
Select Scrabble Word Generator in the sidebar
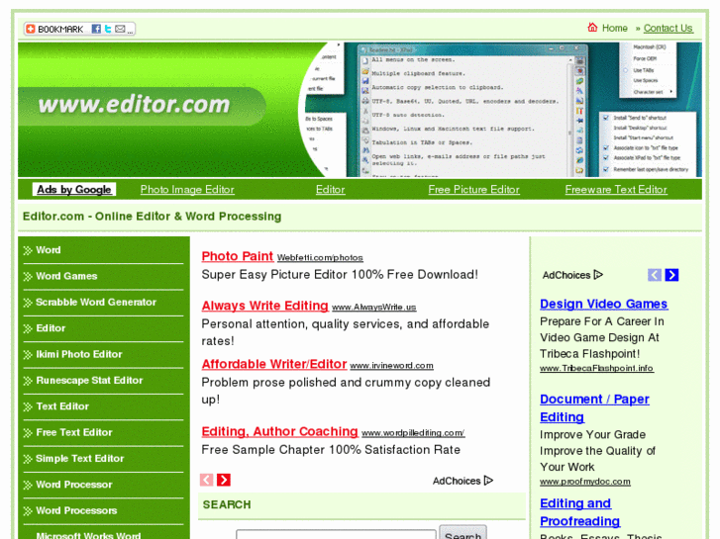click(96, 303)
